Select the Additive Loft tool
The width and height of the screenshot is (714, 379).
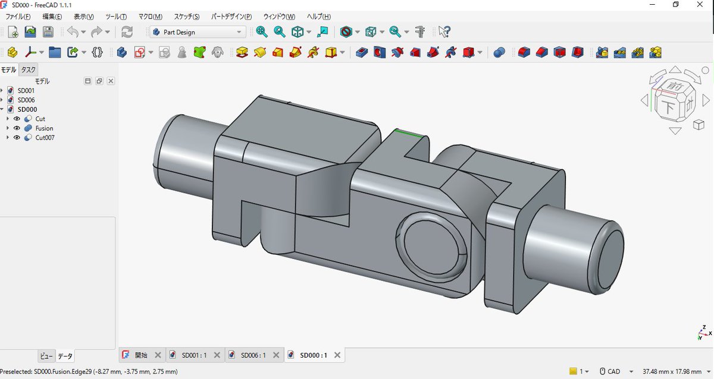click(x=277, y=52)
